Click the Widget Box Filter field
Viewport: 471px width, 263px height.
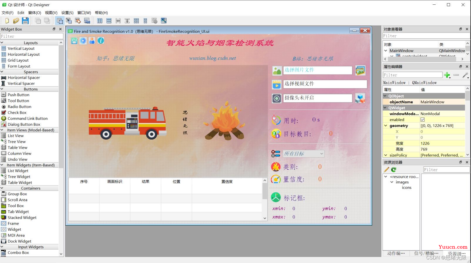32,36
